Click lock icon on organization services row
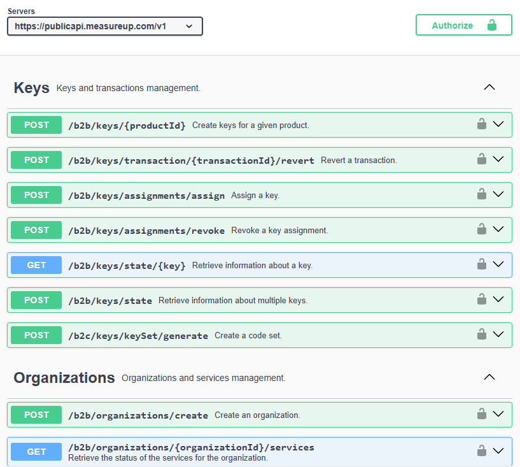The height and width of the screenshot is (467, 520). click(482, 450)
